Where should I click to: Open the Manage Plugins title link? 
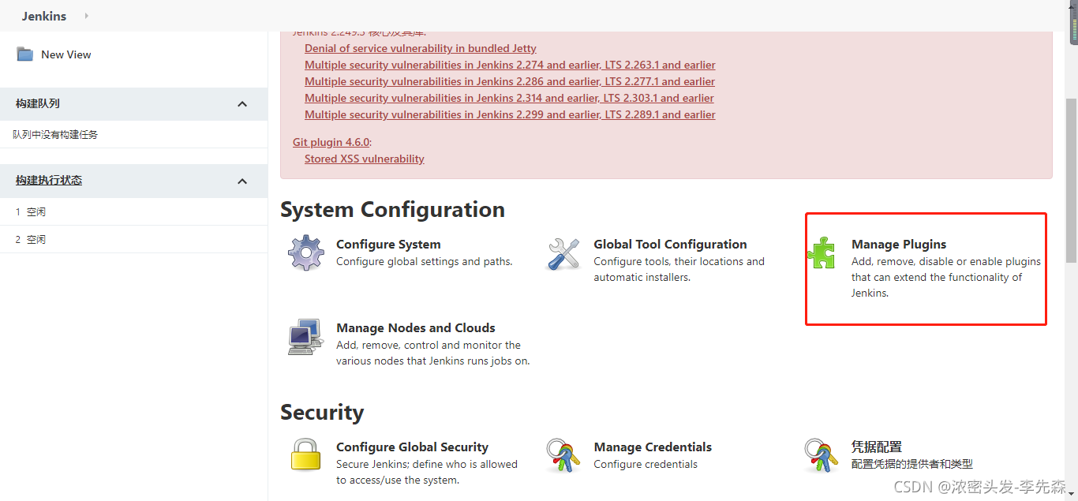pyautogui.click(x=899, y=245)
